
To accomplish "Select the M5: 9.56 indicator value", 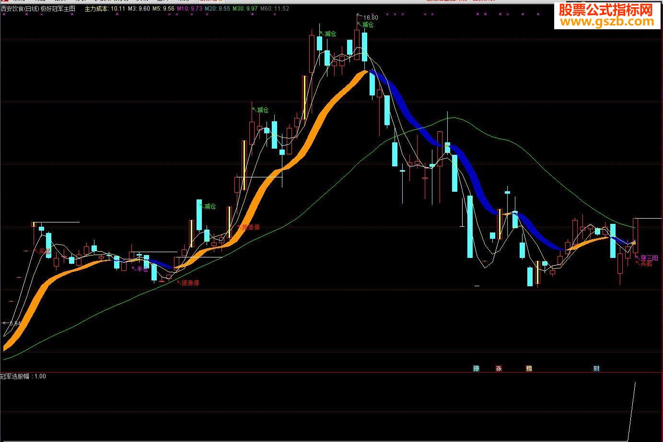I will 163,9.
